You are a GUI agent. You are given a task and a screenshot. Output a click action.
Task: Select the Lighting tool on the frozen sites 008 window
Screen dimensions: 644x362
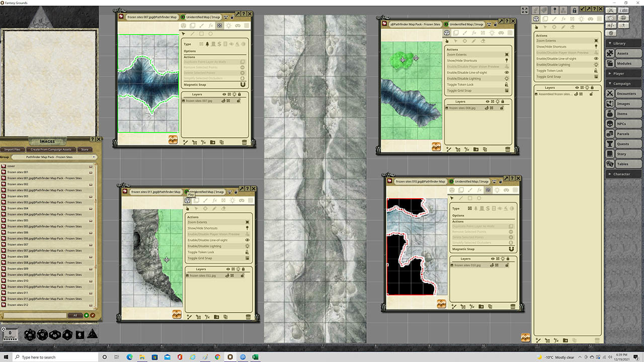pos(493,33)
